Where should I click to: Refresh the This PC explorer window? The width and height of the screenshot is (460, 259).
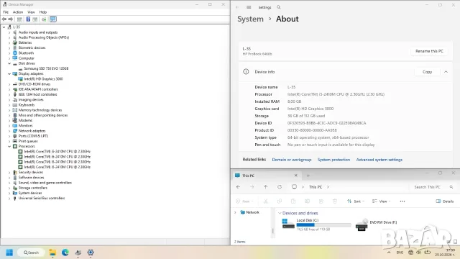click(x=280, y=187)
